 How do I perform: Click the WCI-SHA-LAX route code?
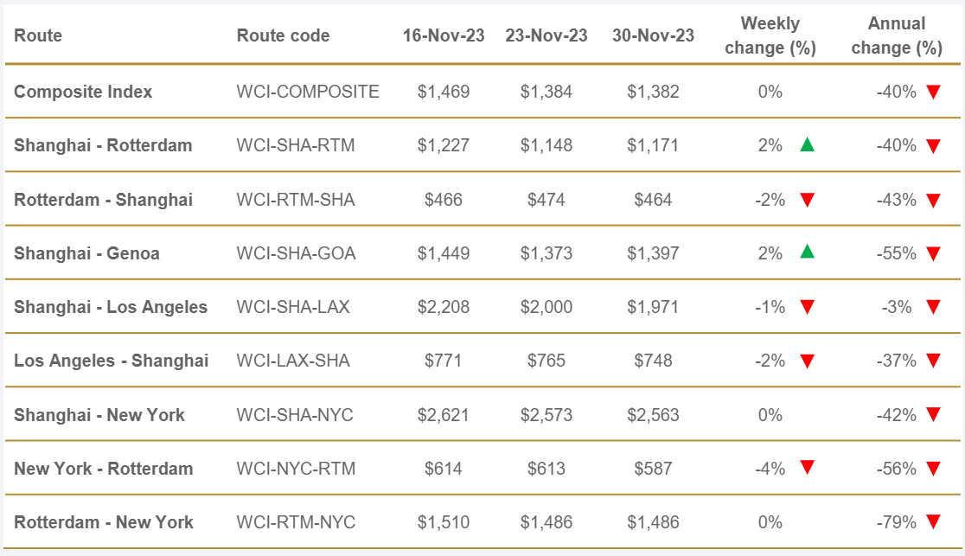click(x=293, y=307)
